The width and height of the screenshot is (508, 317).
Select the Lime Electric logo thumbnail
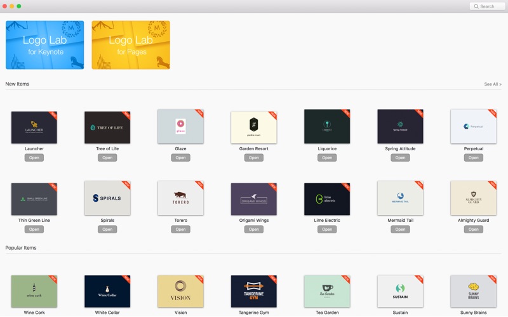point(327,199)
